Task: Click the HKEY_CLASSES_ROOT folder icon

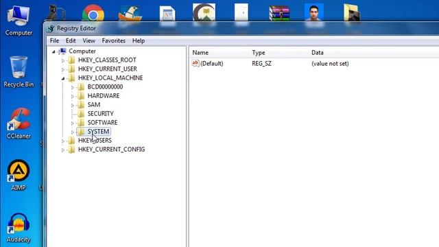Action: click(71, 60)
